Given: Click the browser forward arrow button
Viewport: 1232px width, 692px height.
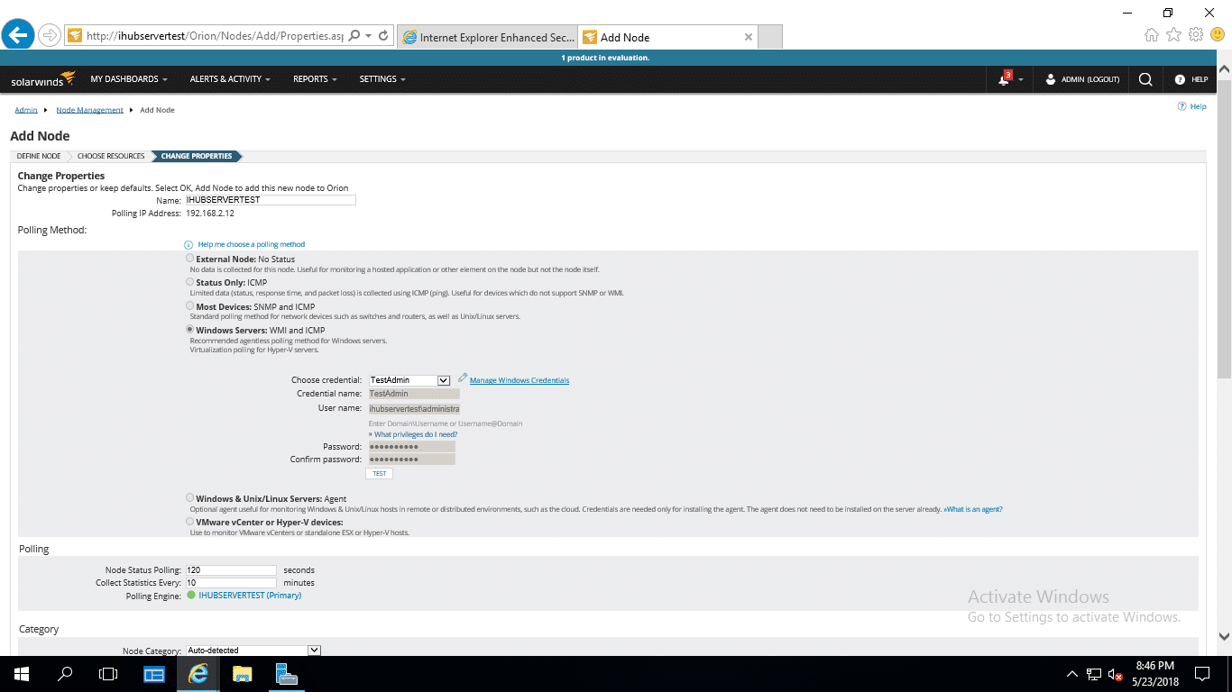Looking at the screenshot, I should pos(50,36).
